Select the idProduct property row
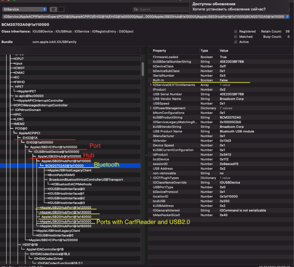The width and height of the screenshot is (294, 267). [x=221, y=155]
